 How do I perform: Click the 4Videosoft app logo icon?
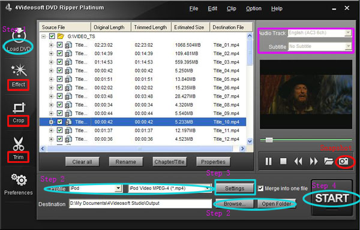click(8, 8)
